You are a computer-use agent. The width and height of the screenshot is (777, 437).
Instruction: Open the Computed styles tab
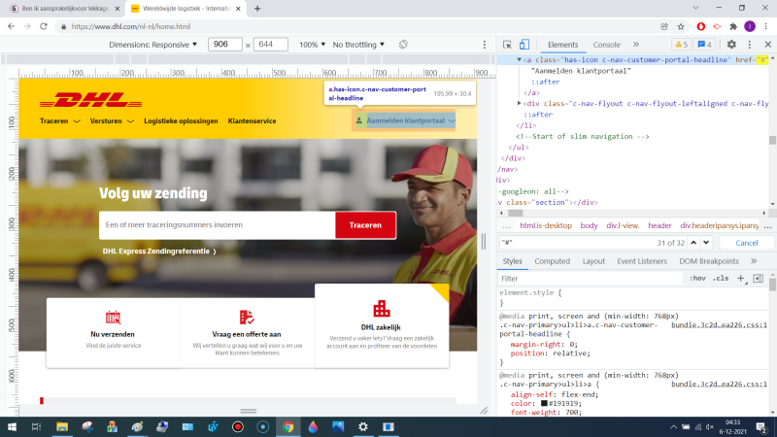[552, 261]
